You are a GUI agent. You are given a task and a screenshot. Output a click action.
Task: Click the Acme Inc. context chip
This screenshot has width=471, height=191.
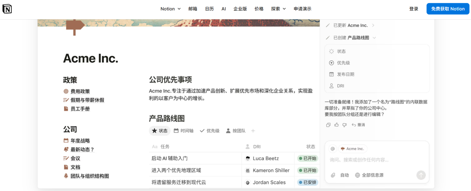(x=353, y=149)
